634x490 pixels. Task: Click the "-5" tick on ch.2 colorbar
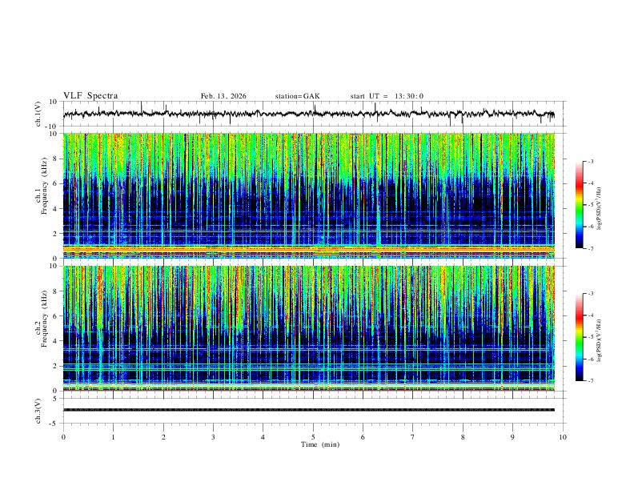click(x=590, y=337)
